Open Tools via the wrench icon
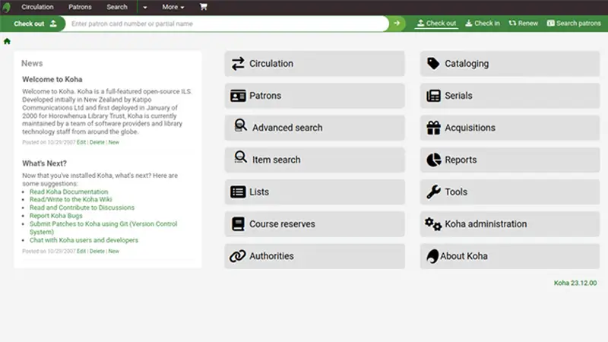 click(x=433, y=192)
